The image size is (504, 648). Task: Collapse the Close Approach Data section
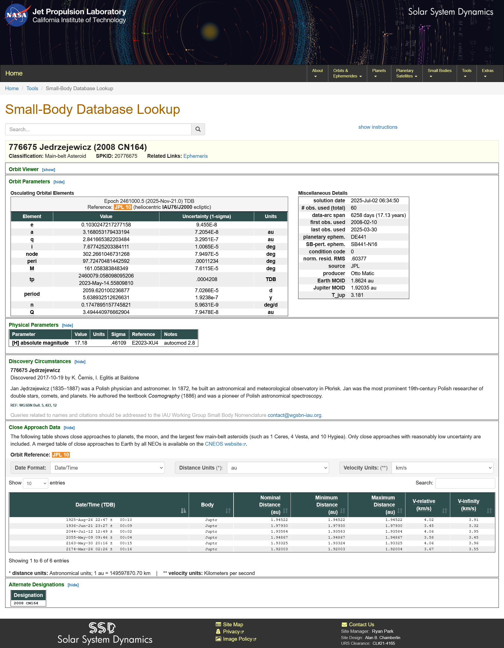tap(69, 427)
